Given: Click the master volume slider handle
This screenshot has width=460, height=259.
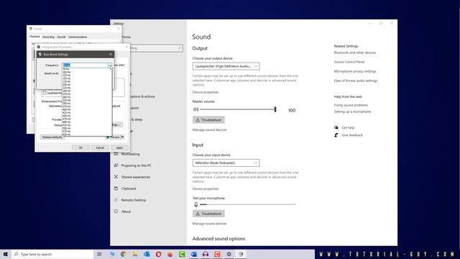Looking at the screenshot, I should click(275, 109).
